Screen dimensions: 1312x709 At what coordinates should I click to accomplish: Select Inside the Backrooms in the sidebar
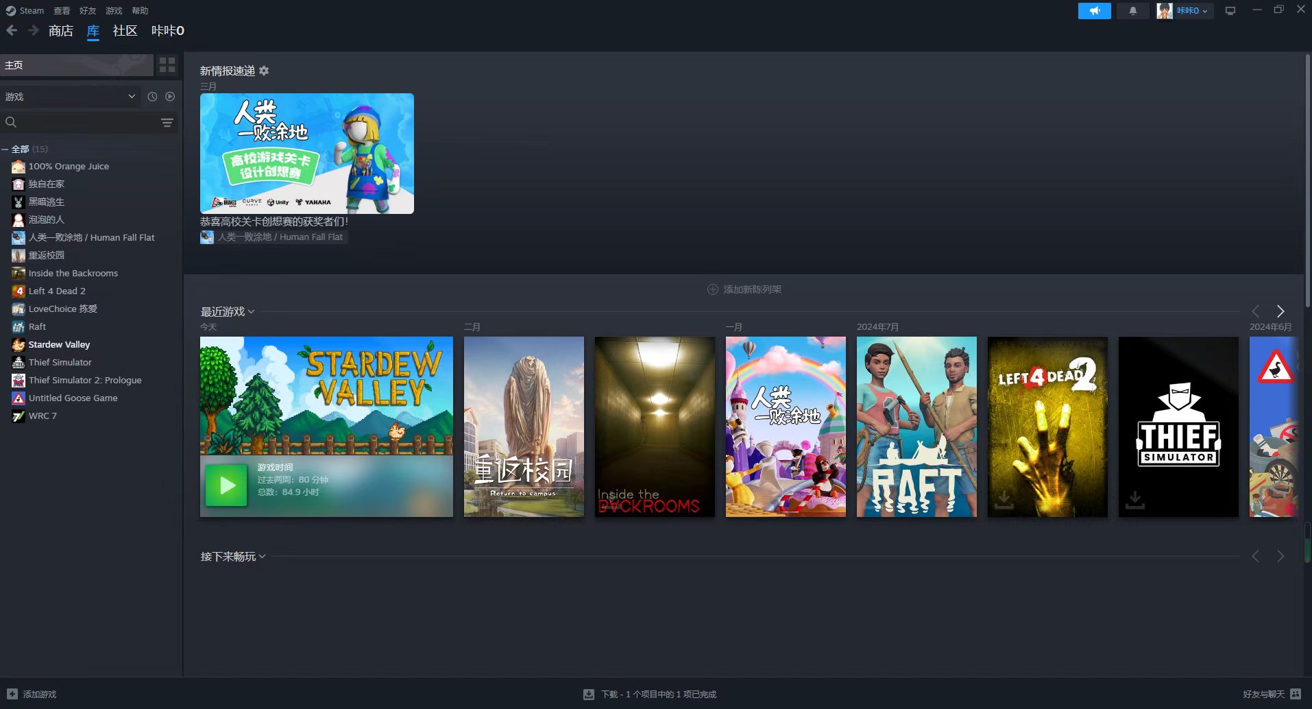(73, 273)
